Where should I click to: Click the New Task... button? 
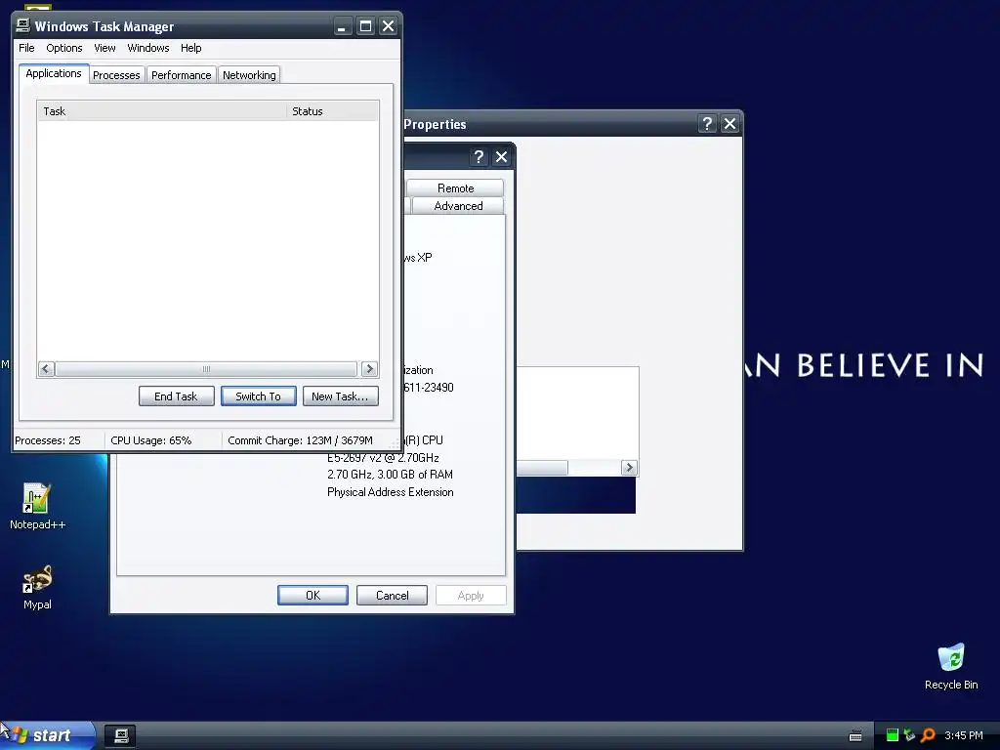pyautogui.click(x=340, y=396)
